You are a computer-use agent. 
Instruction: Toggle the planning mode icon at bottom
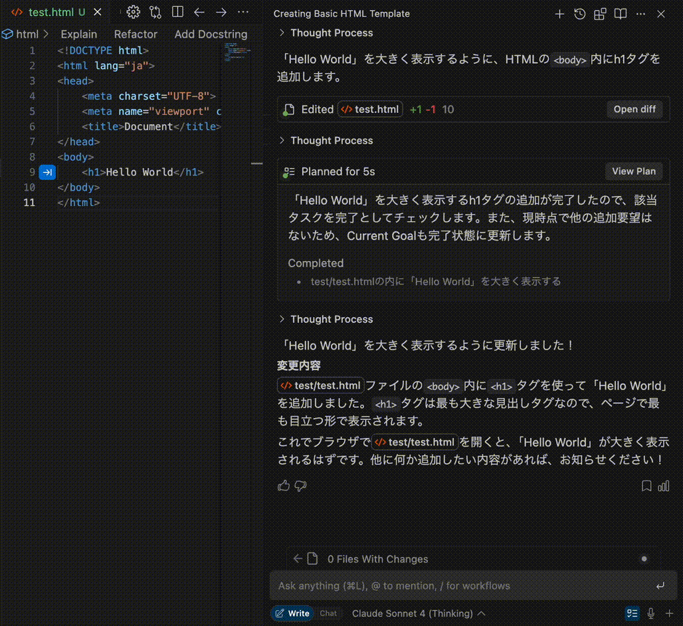pyautogui.click(x=632, y=613)
